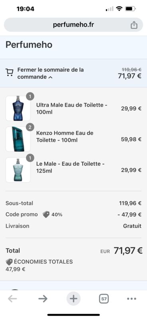
Task: Tap the perfumeho.fr address bar
Action: pyautogui.click(x=73, y=25)
